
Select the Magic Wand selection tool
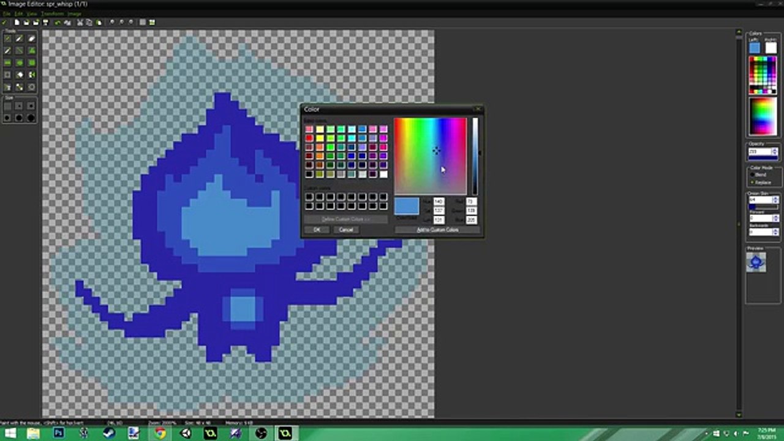pyautogui.click(x=20, y=75)
